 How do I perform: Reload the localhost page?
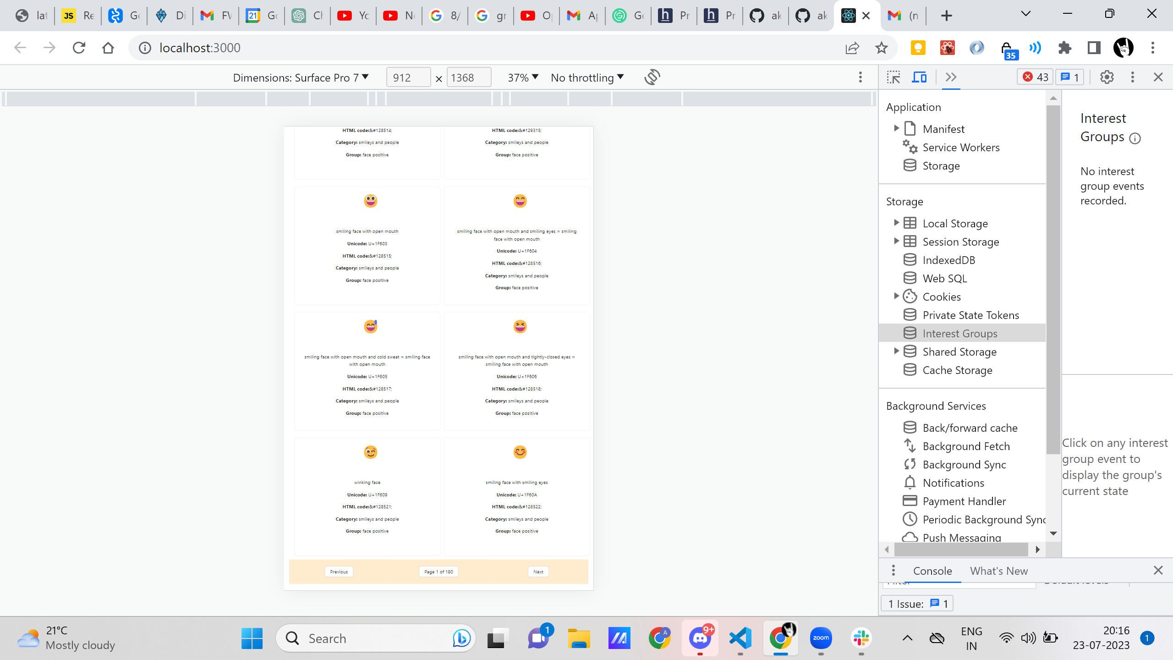(79, 48)
